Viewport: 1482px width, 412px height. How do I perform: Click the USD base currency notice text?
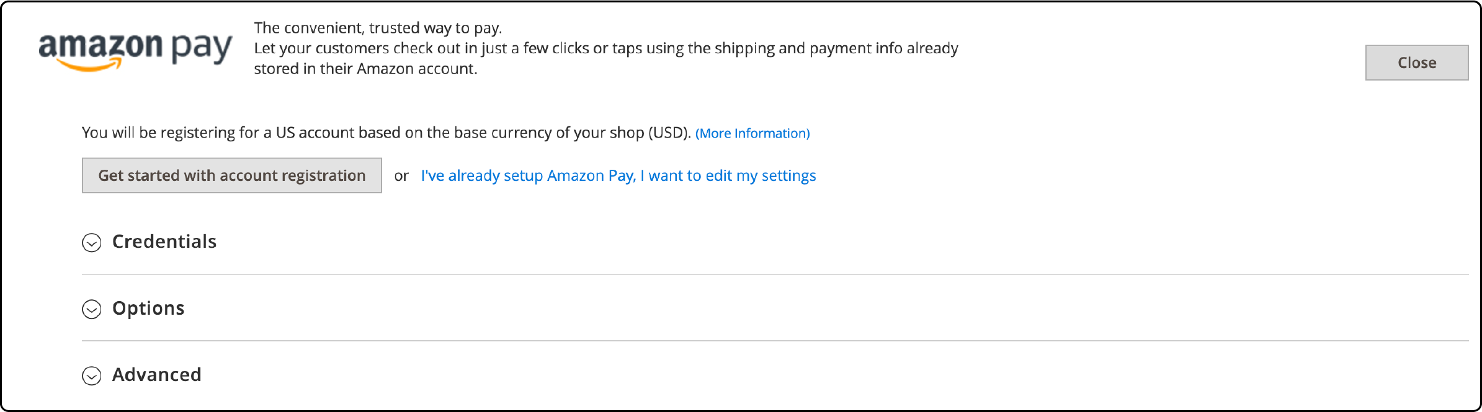coord(385,132)
